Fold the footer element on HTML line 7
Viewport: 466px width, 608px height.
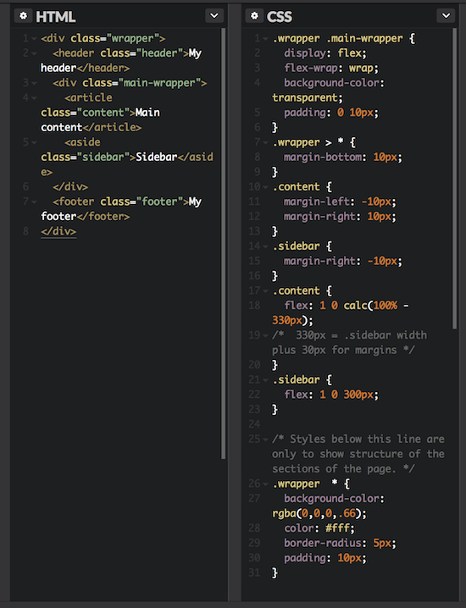pyautogui.click(x=34, y=202)
